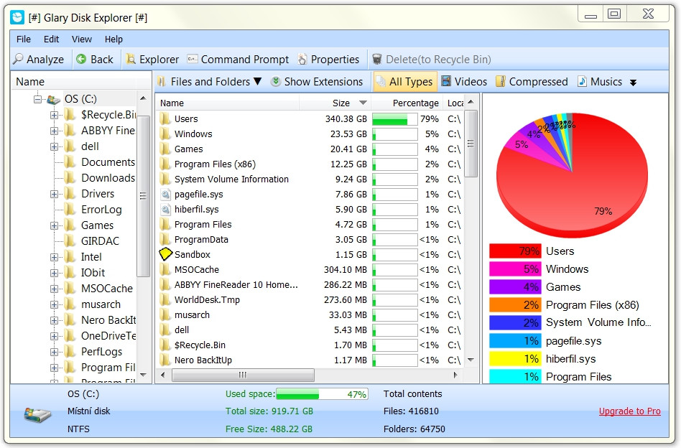Open the Files and Folders dropdown
681x448 pixels.
(258, 81)
